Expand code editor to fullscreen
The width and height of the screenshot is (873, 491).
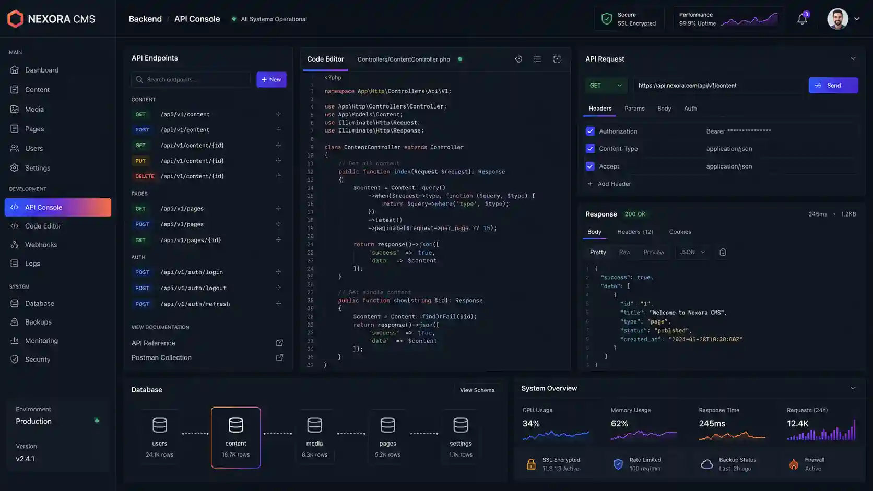click(x=557, y=59)
